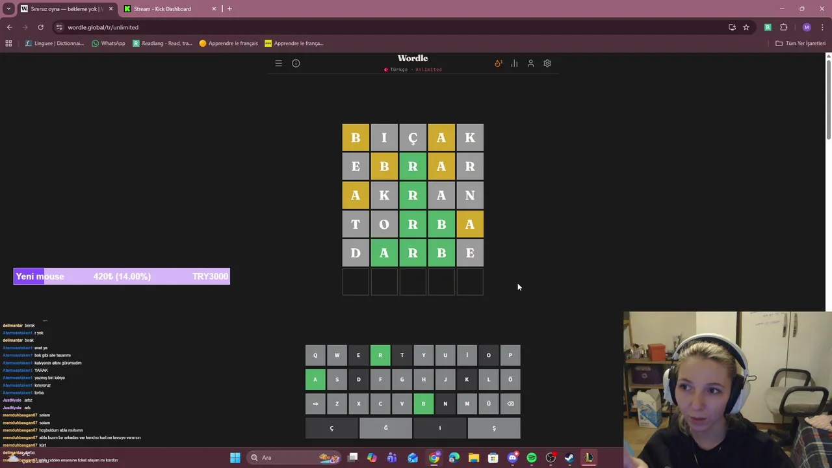Open Spotify from the taskbar
The image size is (832, 468).
coord(532,458)
